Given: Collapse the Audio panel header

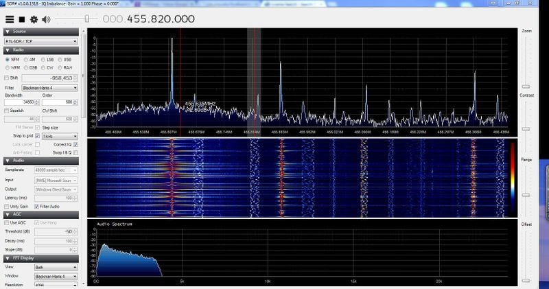Looking at the screenshot, I should (41, 161).
